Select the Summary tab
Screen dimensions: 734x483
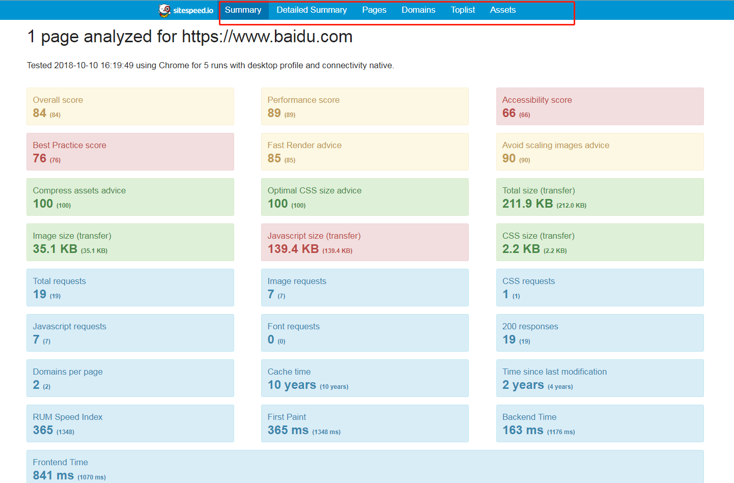coord(243,10)
